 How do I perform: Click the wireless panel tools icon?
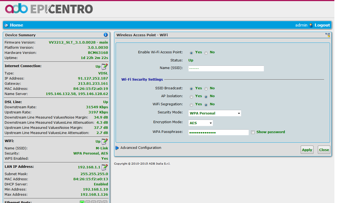pos(328,35)
